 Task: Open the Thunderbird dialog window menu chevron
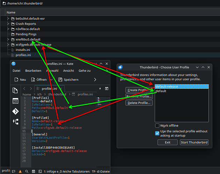197,67
